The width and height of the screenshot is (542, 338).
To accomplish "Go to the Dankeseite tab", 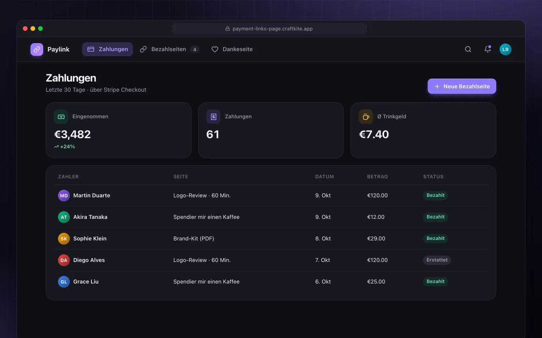I will coord(232,49).
